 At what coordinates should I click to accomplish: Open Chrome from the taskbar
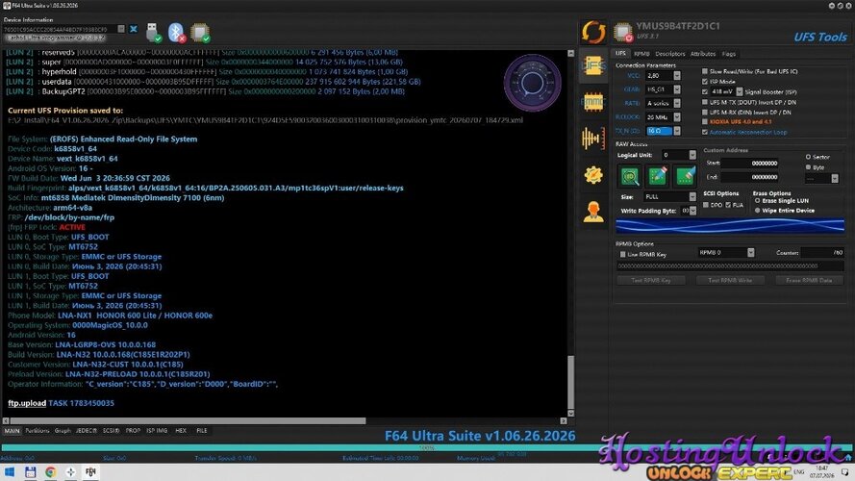[50, 472]
